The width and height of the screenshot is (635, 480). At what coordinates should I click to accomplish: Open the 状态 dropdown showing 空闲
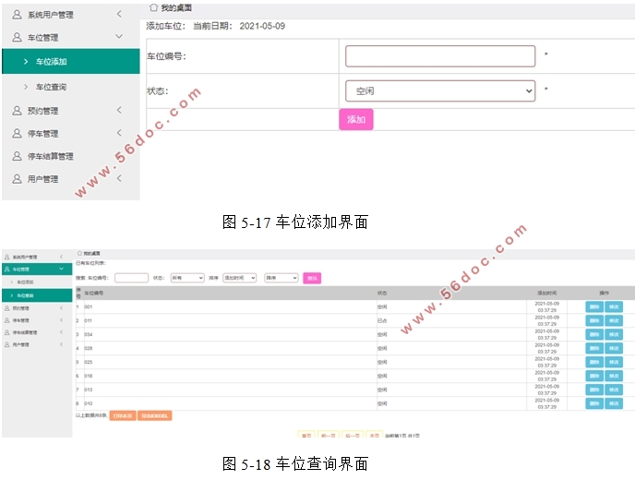tap(440, 90)
